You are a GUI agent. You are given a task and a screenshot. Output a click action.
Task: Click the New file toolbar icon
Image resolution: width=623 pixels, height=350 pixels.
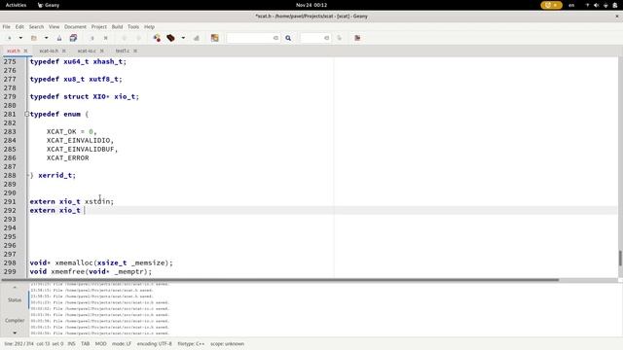[x=10, y=38]
